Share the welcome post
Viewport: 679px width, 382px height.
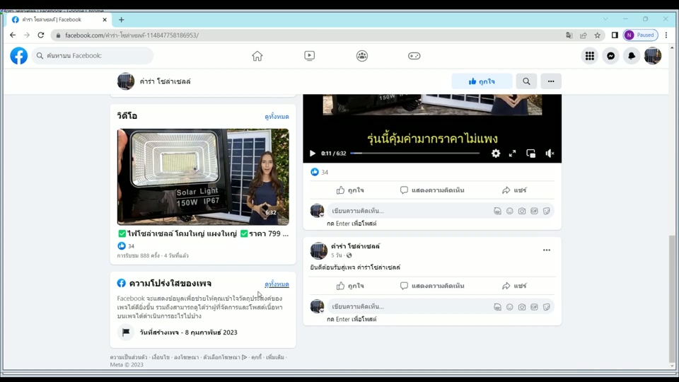pyautogui.click(x=514, y=286)
